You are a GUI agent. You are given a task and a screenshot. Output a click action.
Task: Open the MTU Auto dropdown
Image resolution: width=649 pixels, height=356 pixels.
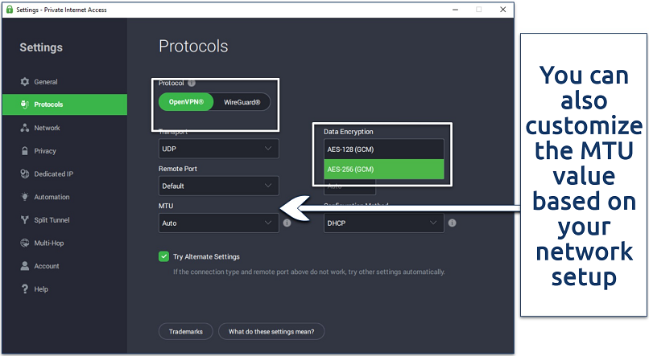coord(218,223)
